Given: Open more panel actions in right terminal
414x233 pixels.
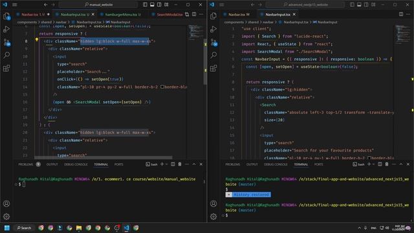Looking at the screenshot, I should click(394, 164).
